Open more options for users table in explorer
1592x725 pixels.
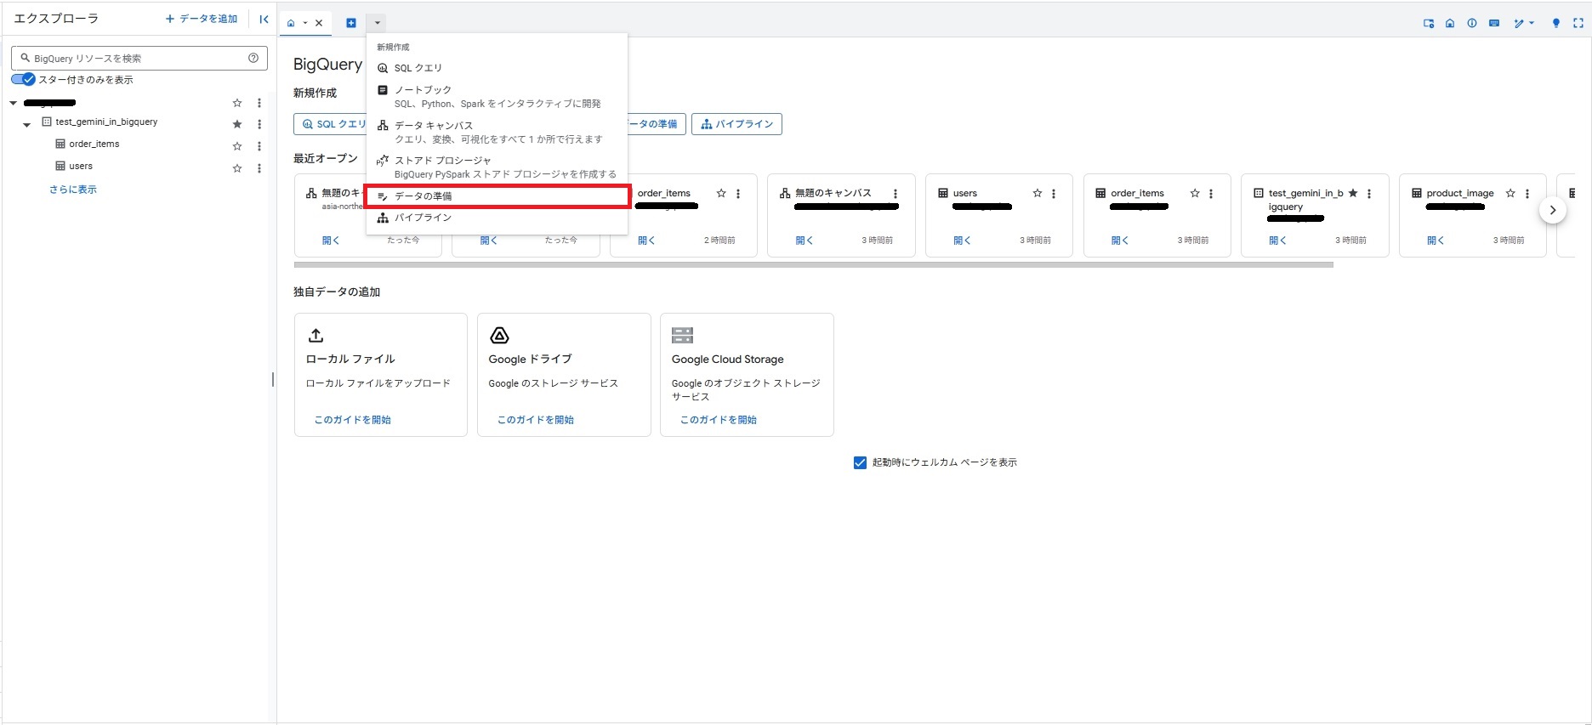coord(259,168)
